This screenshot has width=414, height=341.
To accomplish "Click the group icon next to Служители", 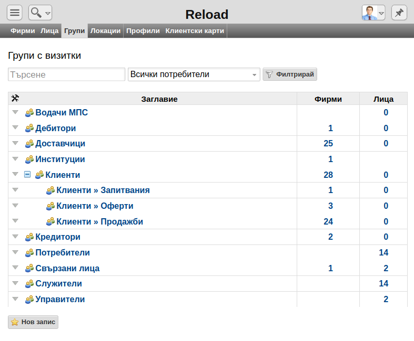I will 29,284.
